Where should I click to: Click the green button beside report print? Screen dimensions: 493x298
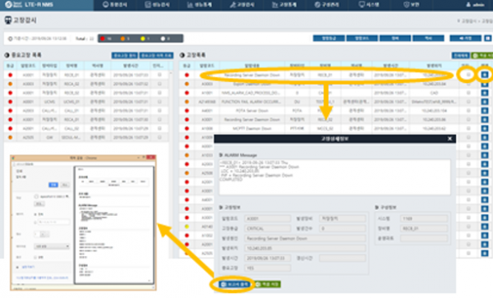267,284
